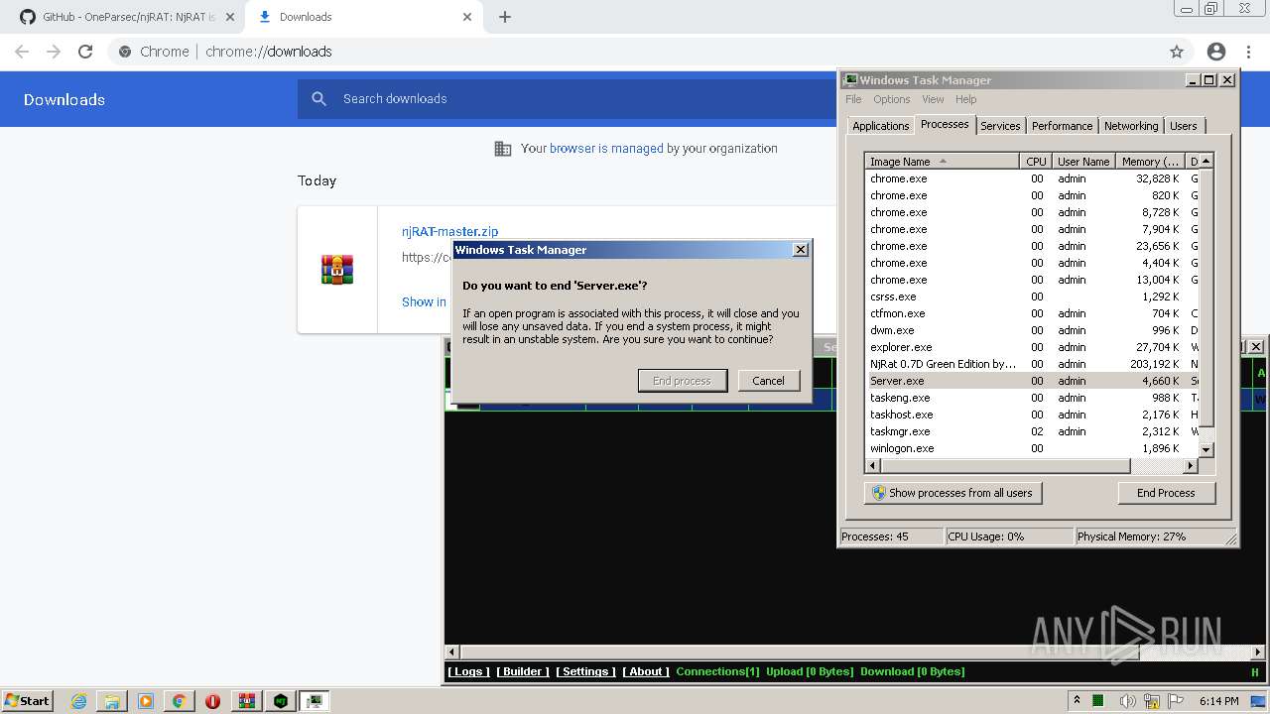This screenshot has width=1270, height=714.
Task: Confirm End process in the dialog
Action: click(x=682, y=381)
